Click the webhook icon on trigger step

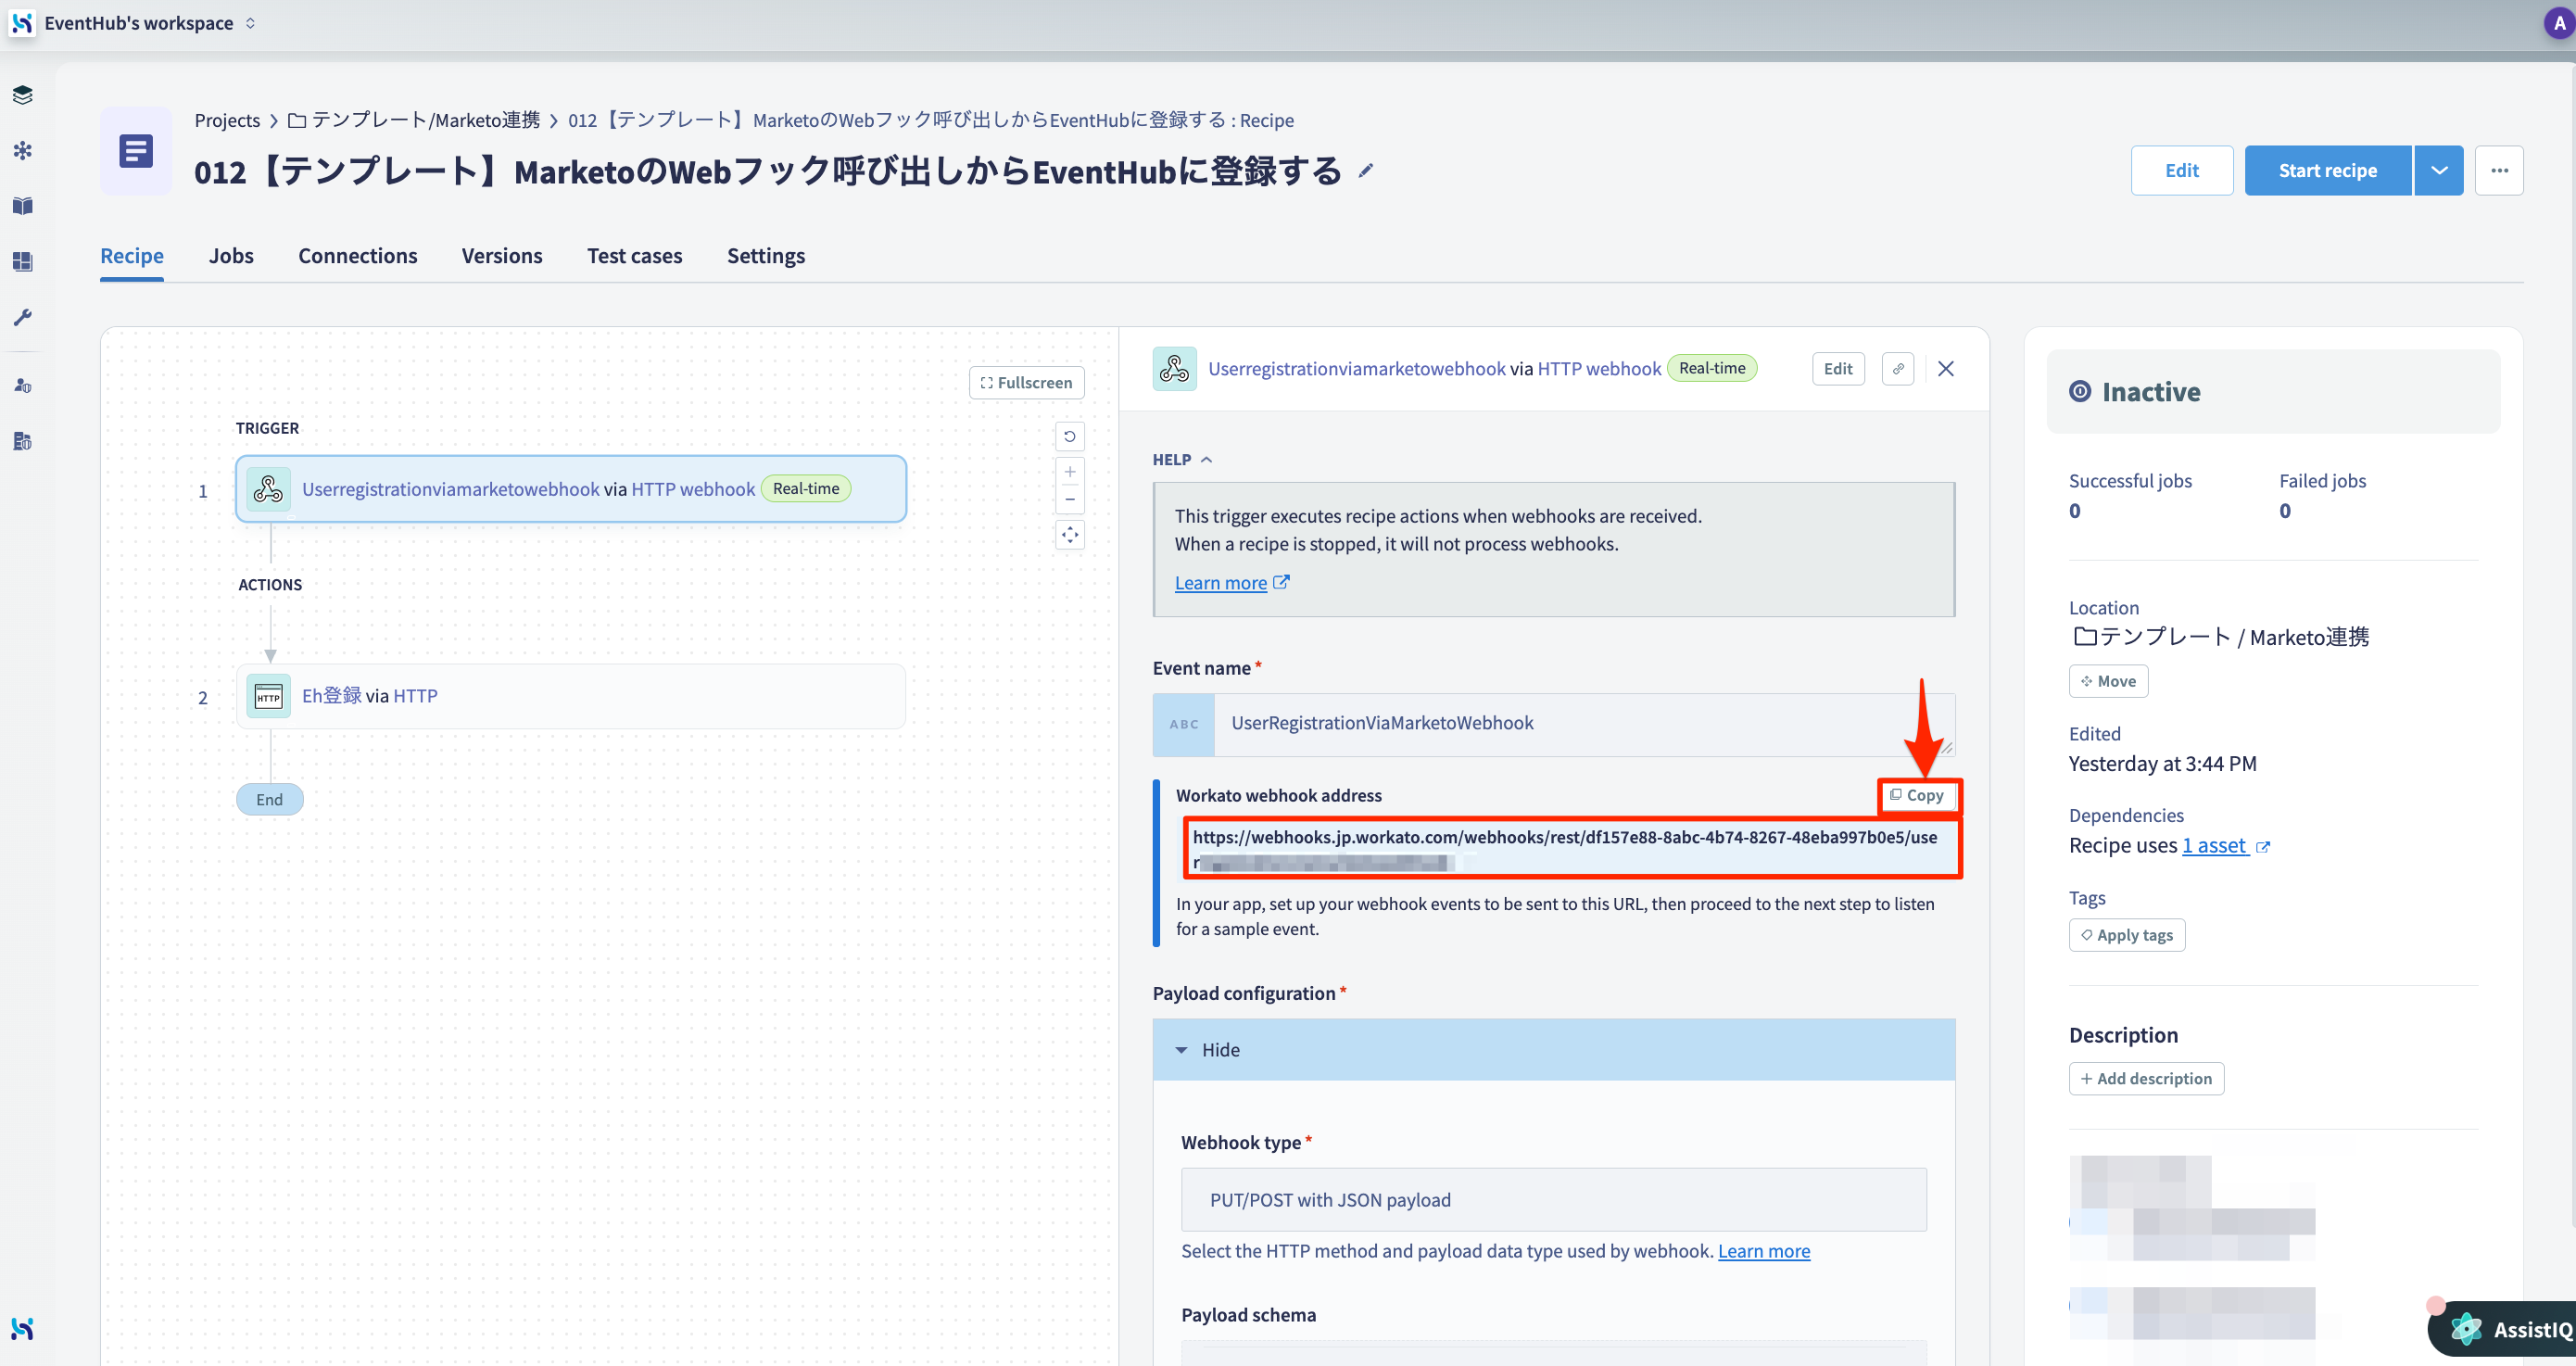coord(268,489)
